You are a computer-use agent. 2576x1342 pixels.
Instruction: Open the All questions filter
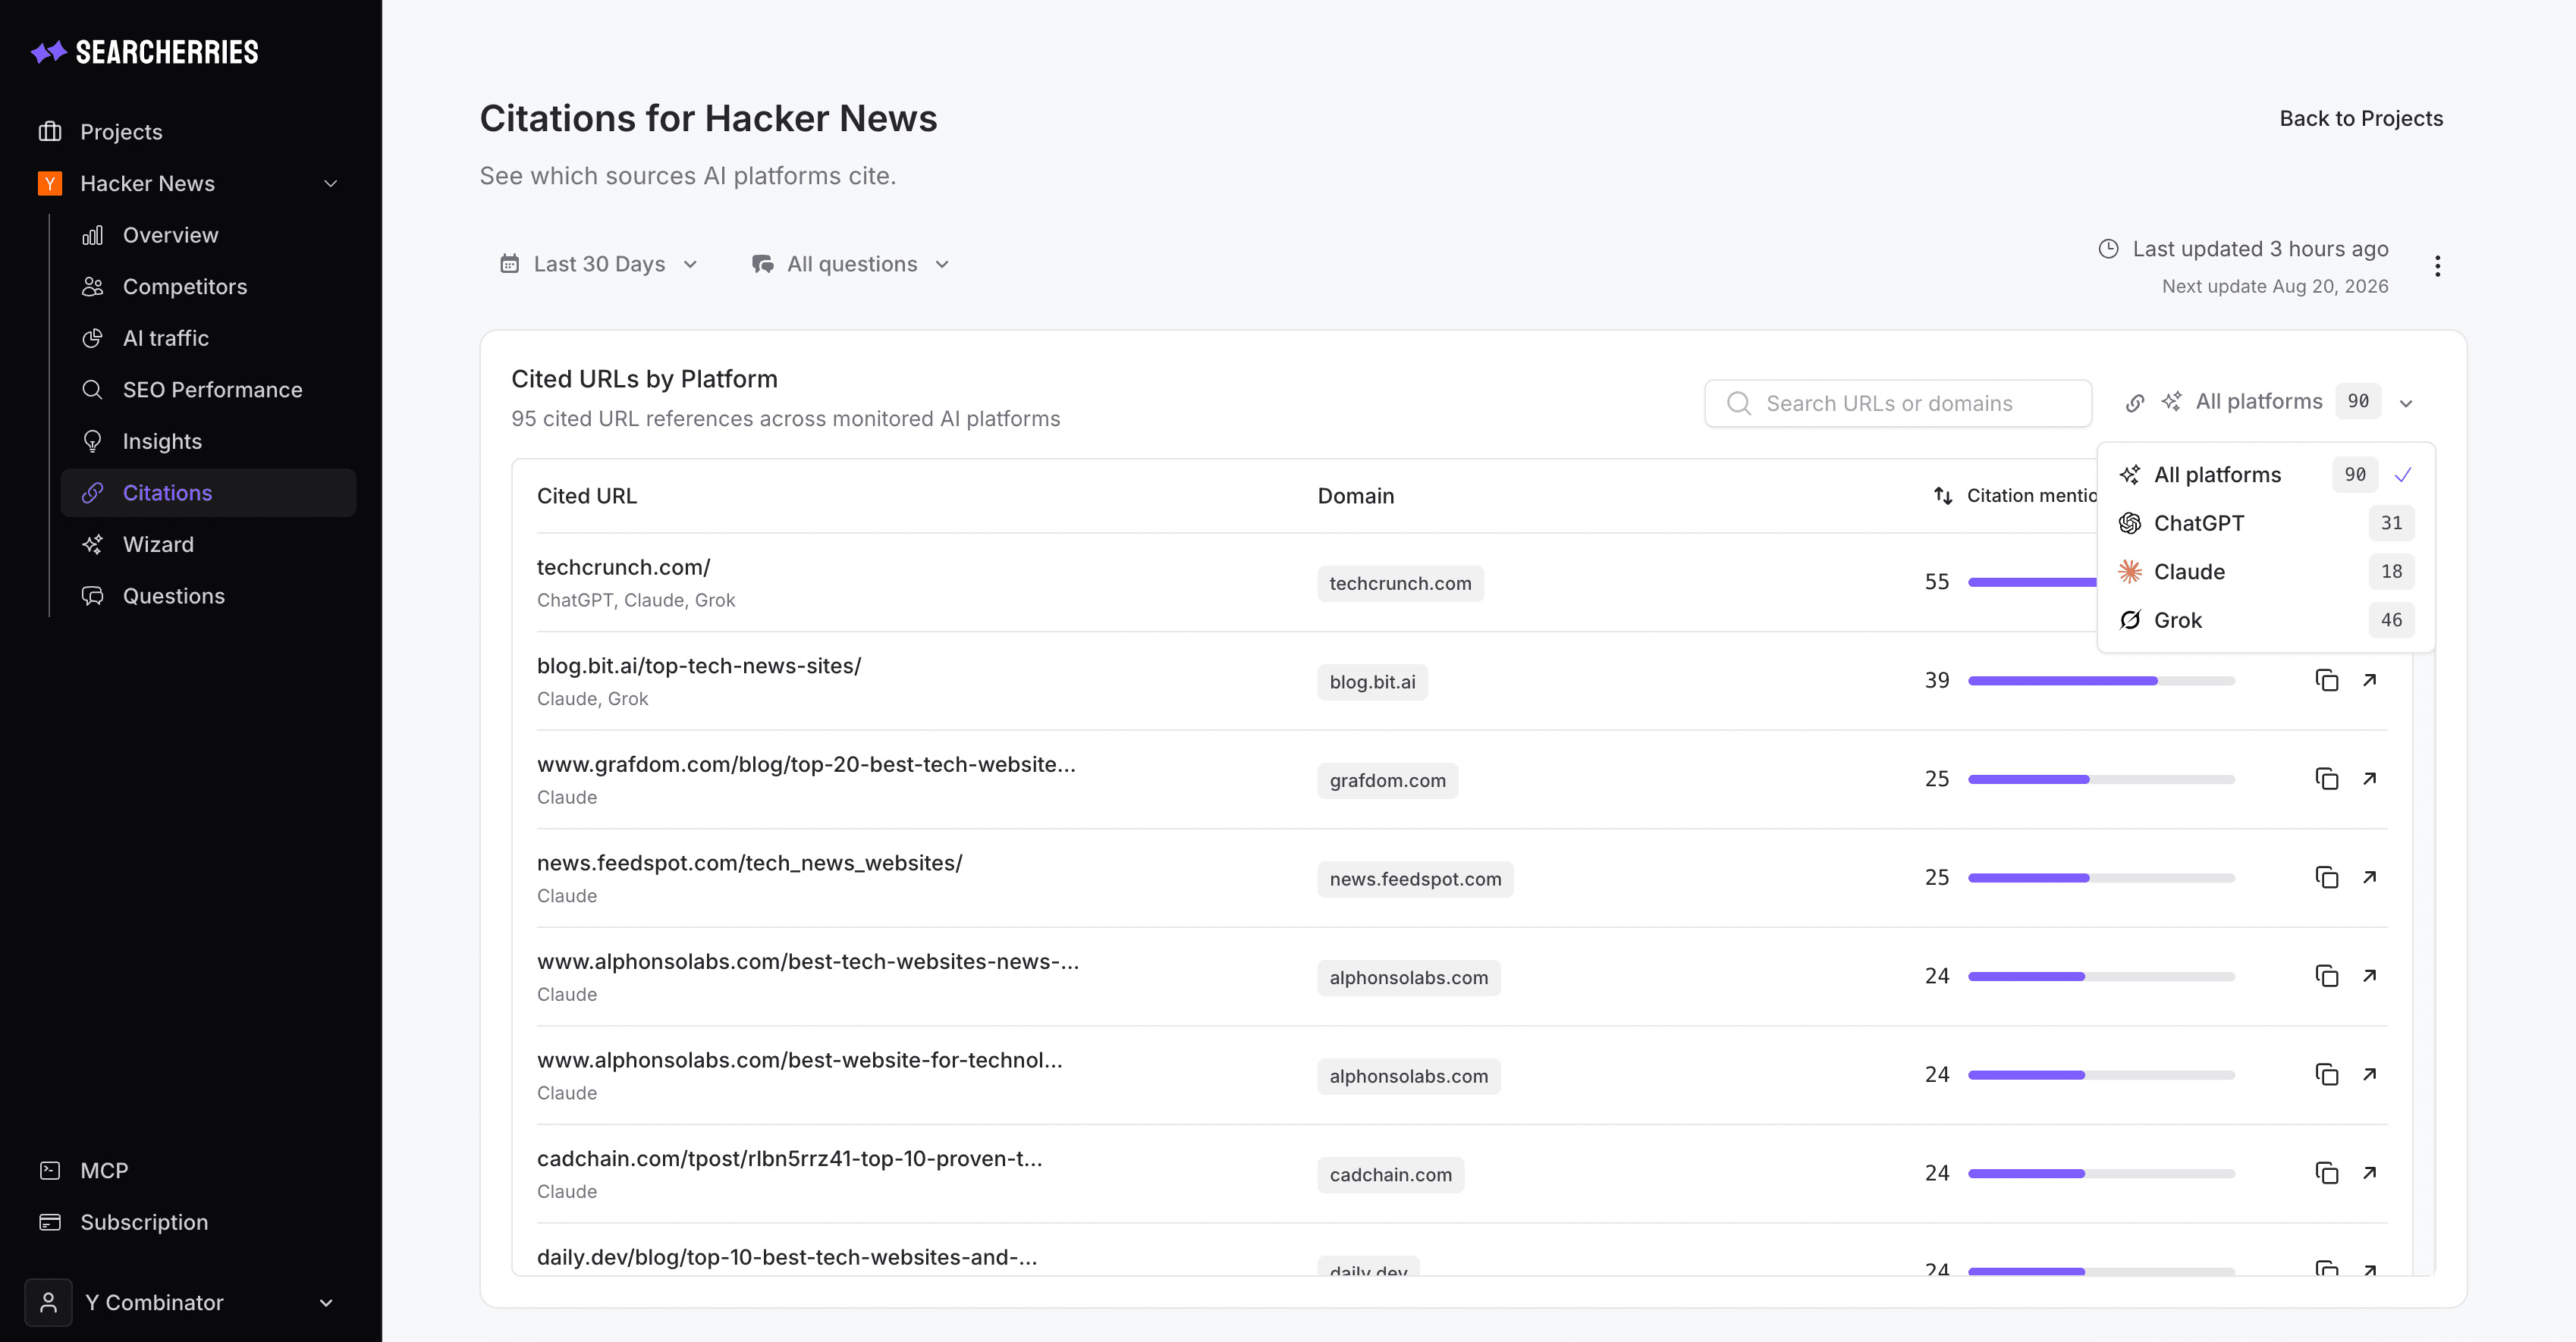pyautogui.click(x=851, y=265)
